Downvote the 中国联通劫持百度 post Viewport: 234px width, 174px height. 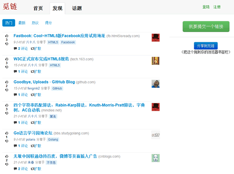click(7, 164)
